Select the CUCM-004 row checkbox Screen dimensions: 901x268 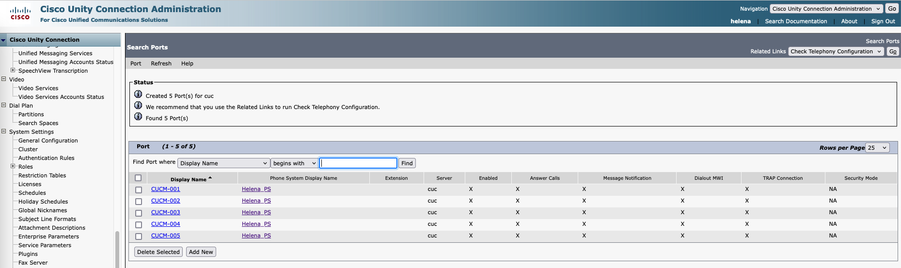(139, 225)
